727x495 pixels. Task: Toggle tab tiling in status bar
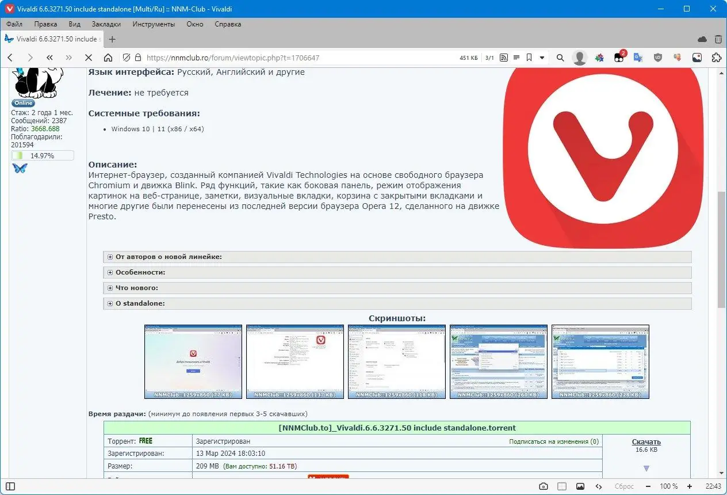tap(562, 486)
